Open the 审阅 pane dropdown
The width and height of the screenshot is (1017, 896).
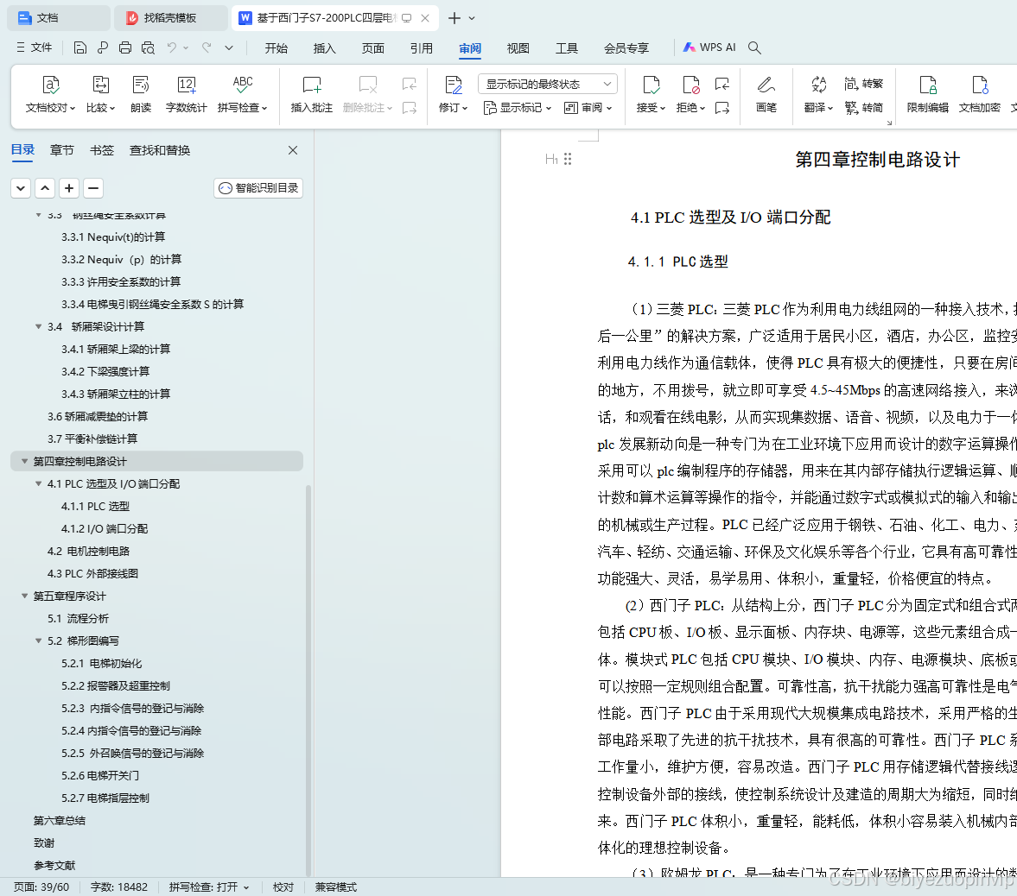coord(588,108)
